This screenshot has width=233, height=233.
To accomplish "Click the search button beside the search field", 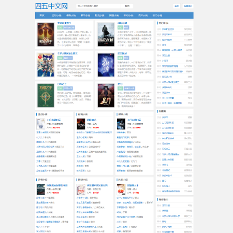I will click(127, 6).
